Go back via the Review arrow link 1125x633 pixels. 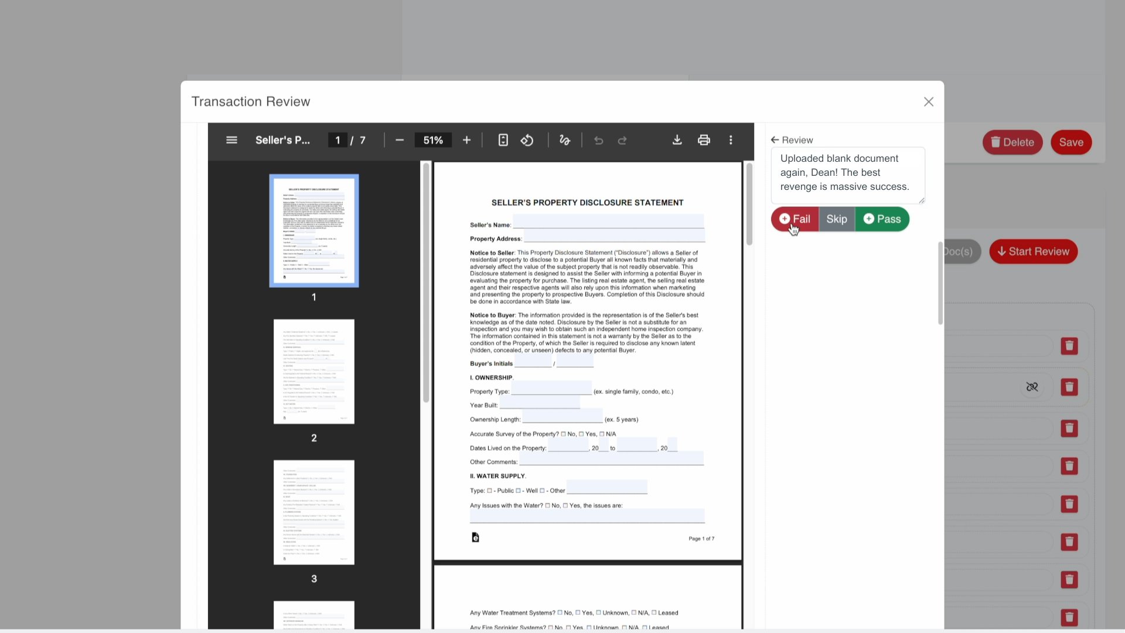[792, 140]
